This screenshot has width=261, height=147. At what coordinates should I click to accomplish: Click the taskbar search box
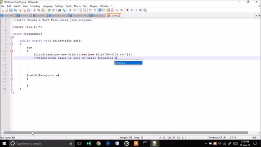click(x=42, y=143)
